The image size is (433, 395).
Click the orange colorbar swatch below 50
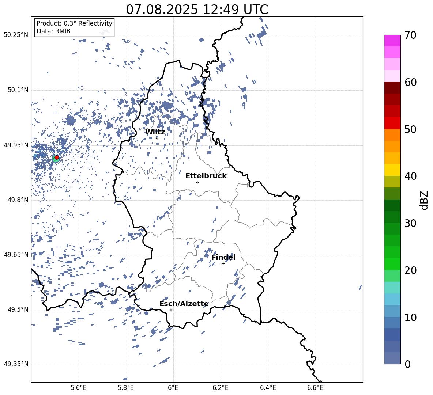(x=392, y=135)
